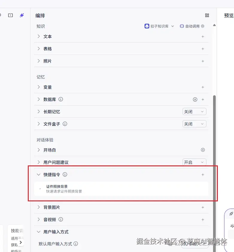Screen dimensions: 234x252
Task: Expand the 照片 section
Action: [39, 61]
